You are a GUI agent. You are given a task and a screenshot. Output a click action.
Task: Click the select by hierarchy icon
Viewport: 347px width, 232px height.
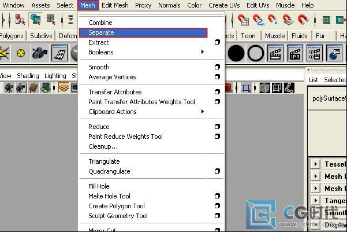tap(20, 20)
